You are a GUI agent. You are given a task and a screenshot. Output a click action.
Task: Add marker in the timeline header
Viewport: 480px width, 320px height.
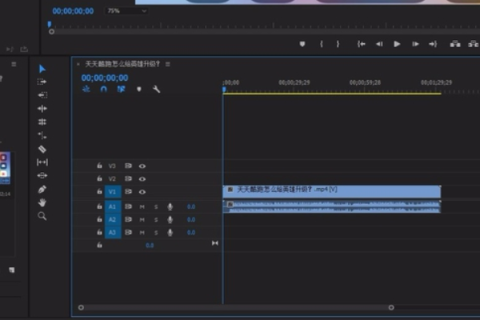[139, 89]
